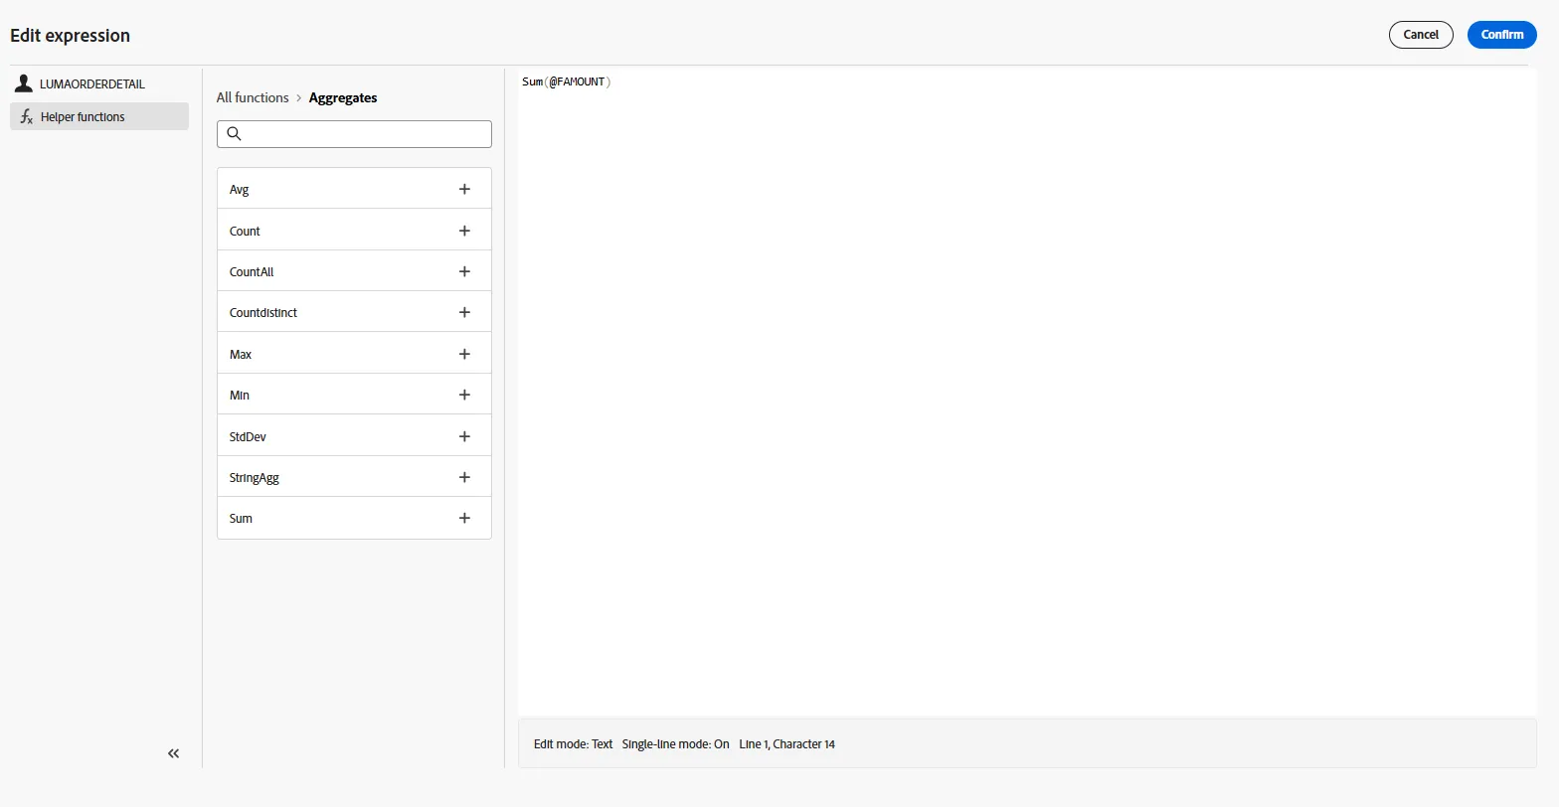Select Helper functions in sidebar

(99, 116)
